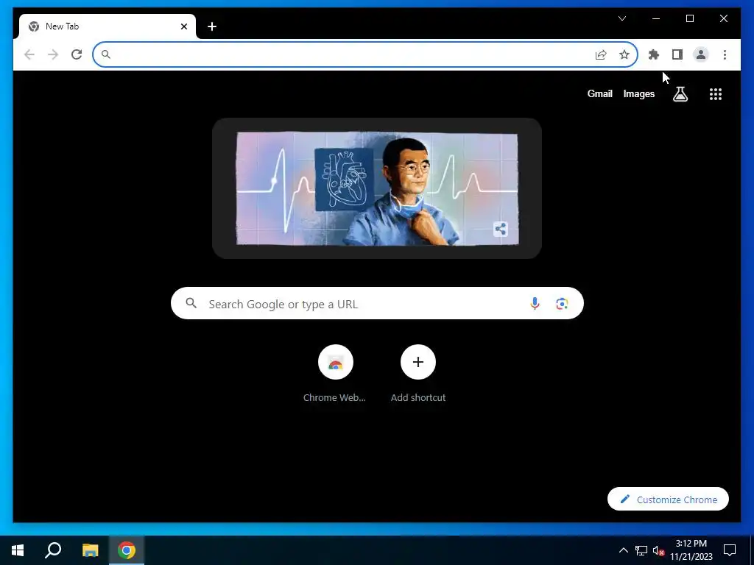Image resolution: width=754 pixels, height=565 pixels.
Task: Open the Google apps grid
Action: click(x=716, y=94)
